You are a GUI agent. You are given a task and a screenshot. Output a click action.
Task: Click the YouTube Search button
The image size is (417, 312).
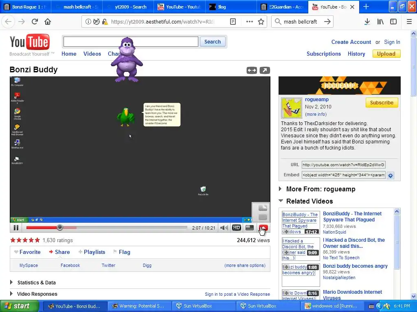click(x=213, y=42)
